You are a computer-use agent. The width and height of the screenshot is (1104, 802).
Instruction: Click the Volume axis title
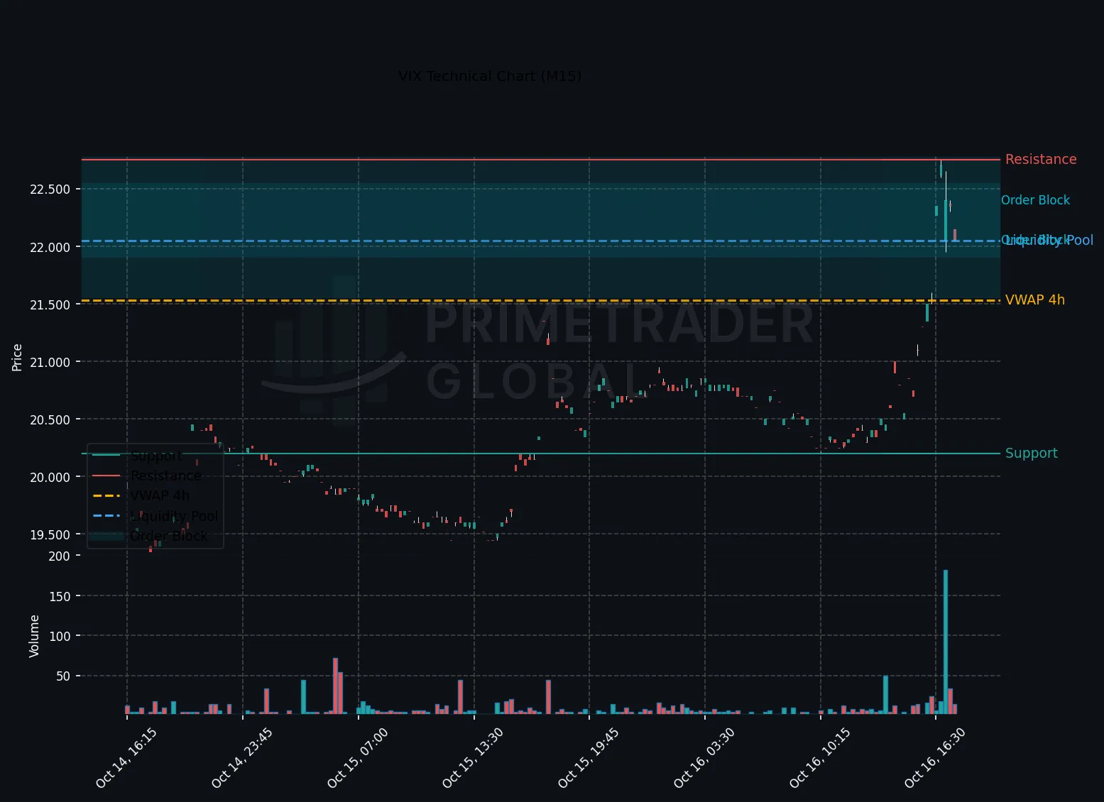(34, 636)
